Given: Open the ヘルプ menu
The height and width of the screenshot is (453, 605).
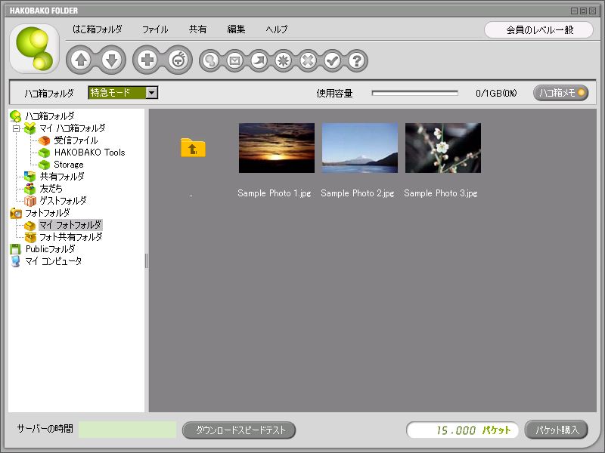Looking at the screenshot, I should pos(277,29).
